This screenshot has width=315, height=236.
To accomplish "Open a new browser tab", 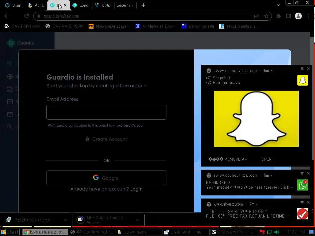I will click(143, 6).
